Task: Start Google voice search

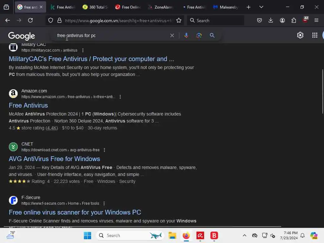Action: pyautogui.click(x=186, y=35)
